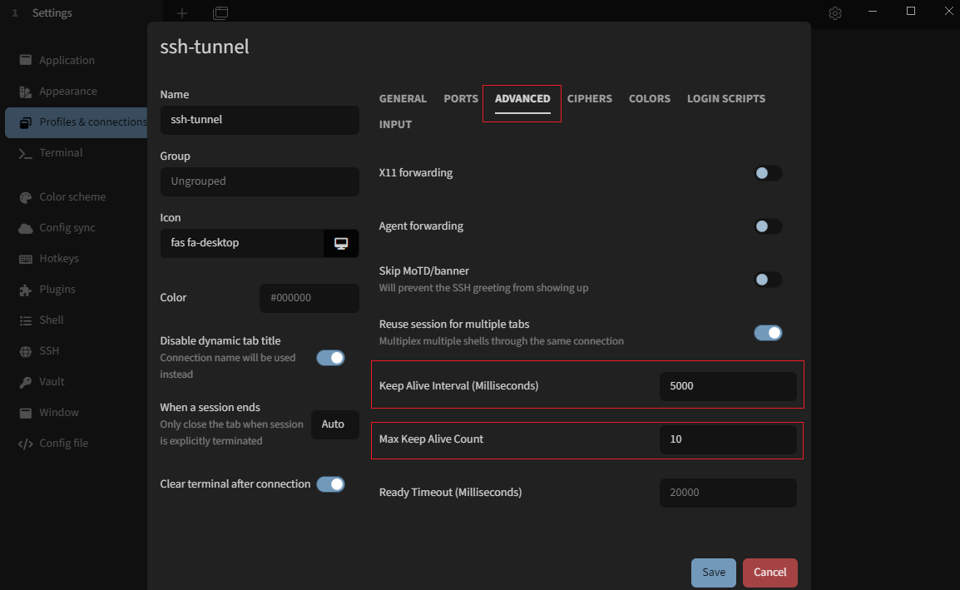This screenshot has height=590, width=960.
Task: Click the Keep Alive Interval input field
Action: 727,386
